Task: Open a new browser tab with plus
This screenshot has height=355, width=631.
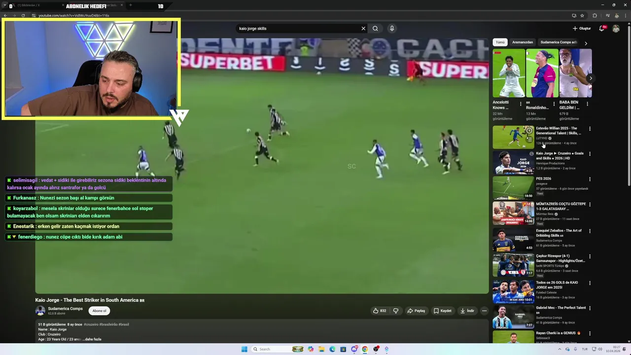Action: pos(130,5)
